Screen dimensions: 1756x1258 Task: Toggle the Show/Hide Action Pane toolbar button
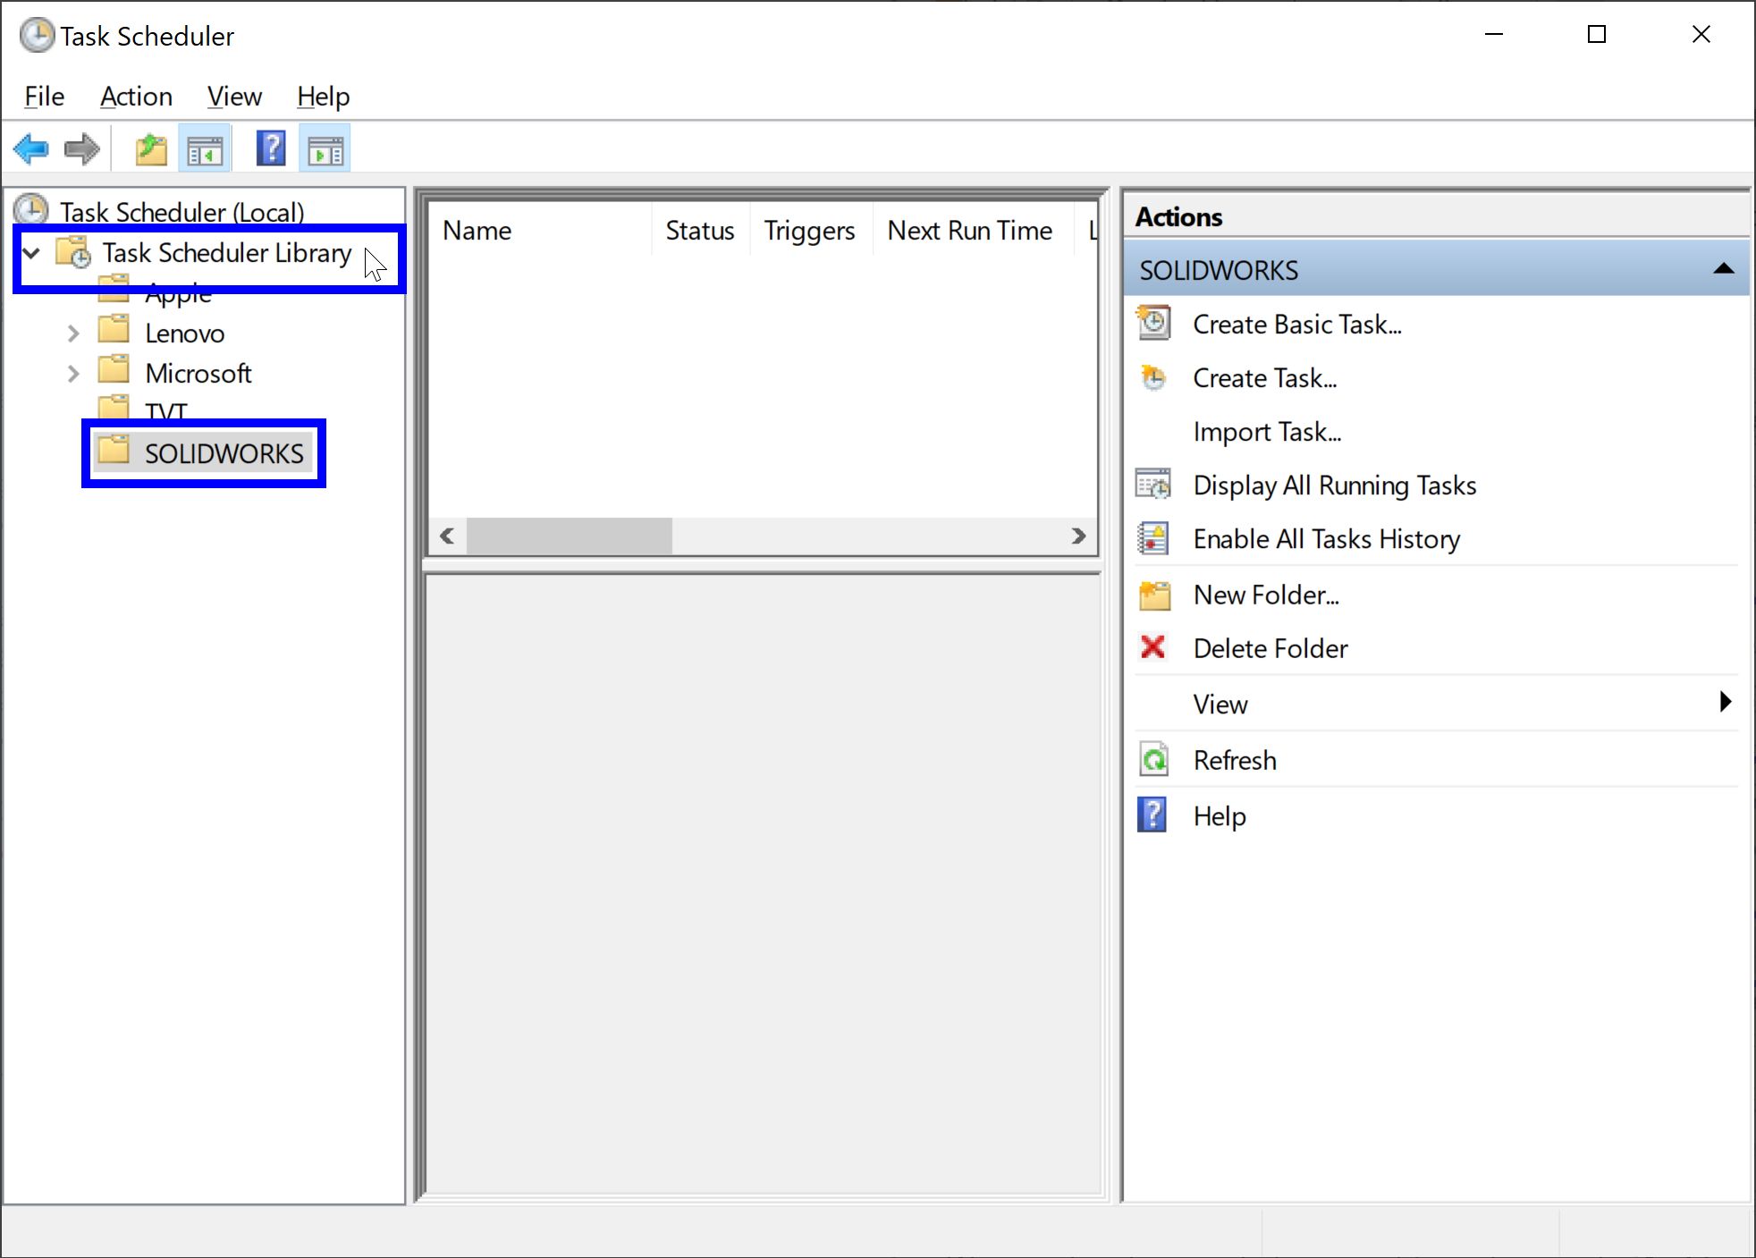pyautogui.click(x=325, y=149)
